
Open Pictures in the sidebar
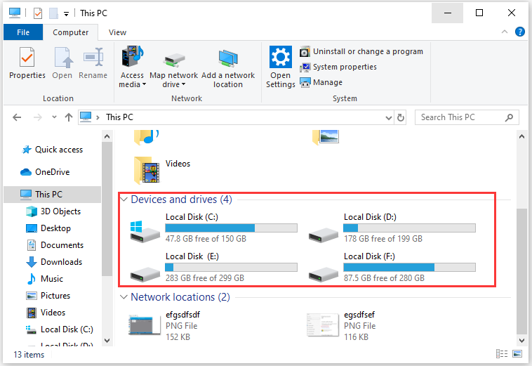[48, 296]
